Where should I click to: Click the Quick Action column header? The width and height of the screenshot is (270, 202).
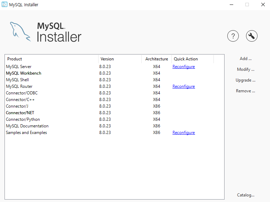coord(193,59)
